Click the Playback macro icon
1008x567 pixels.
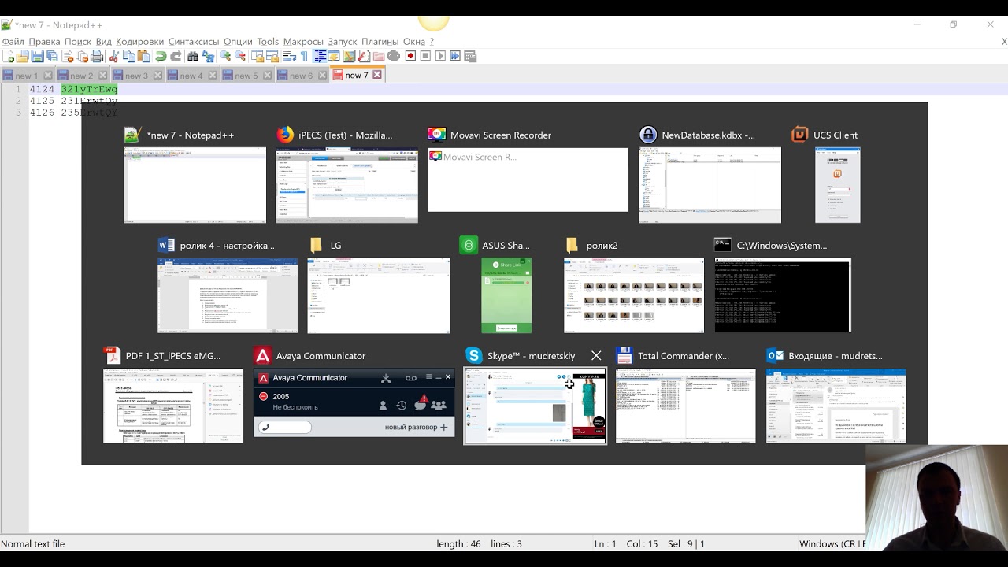tap(440, 56)
